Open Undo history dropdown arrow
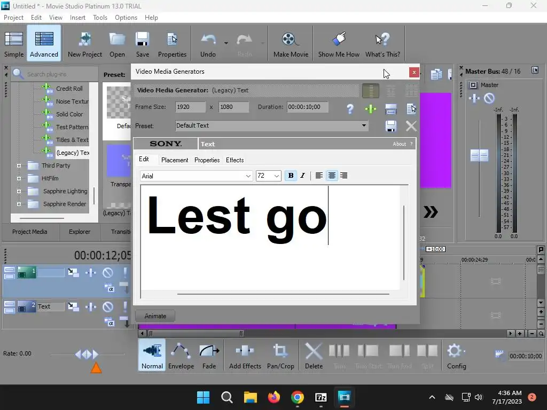547x410 pixels. click(226, 43)
